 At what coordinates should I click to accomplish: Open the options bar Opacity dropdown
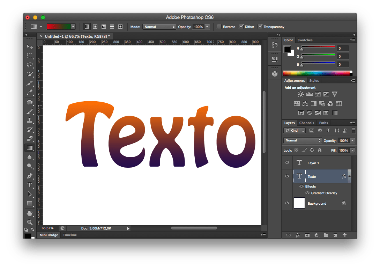pos(207,27)
